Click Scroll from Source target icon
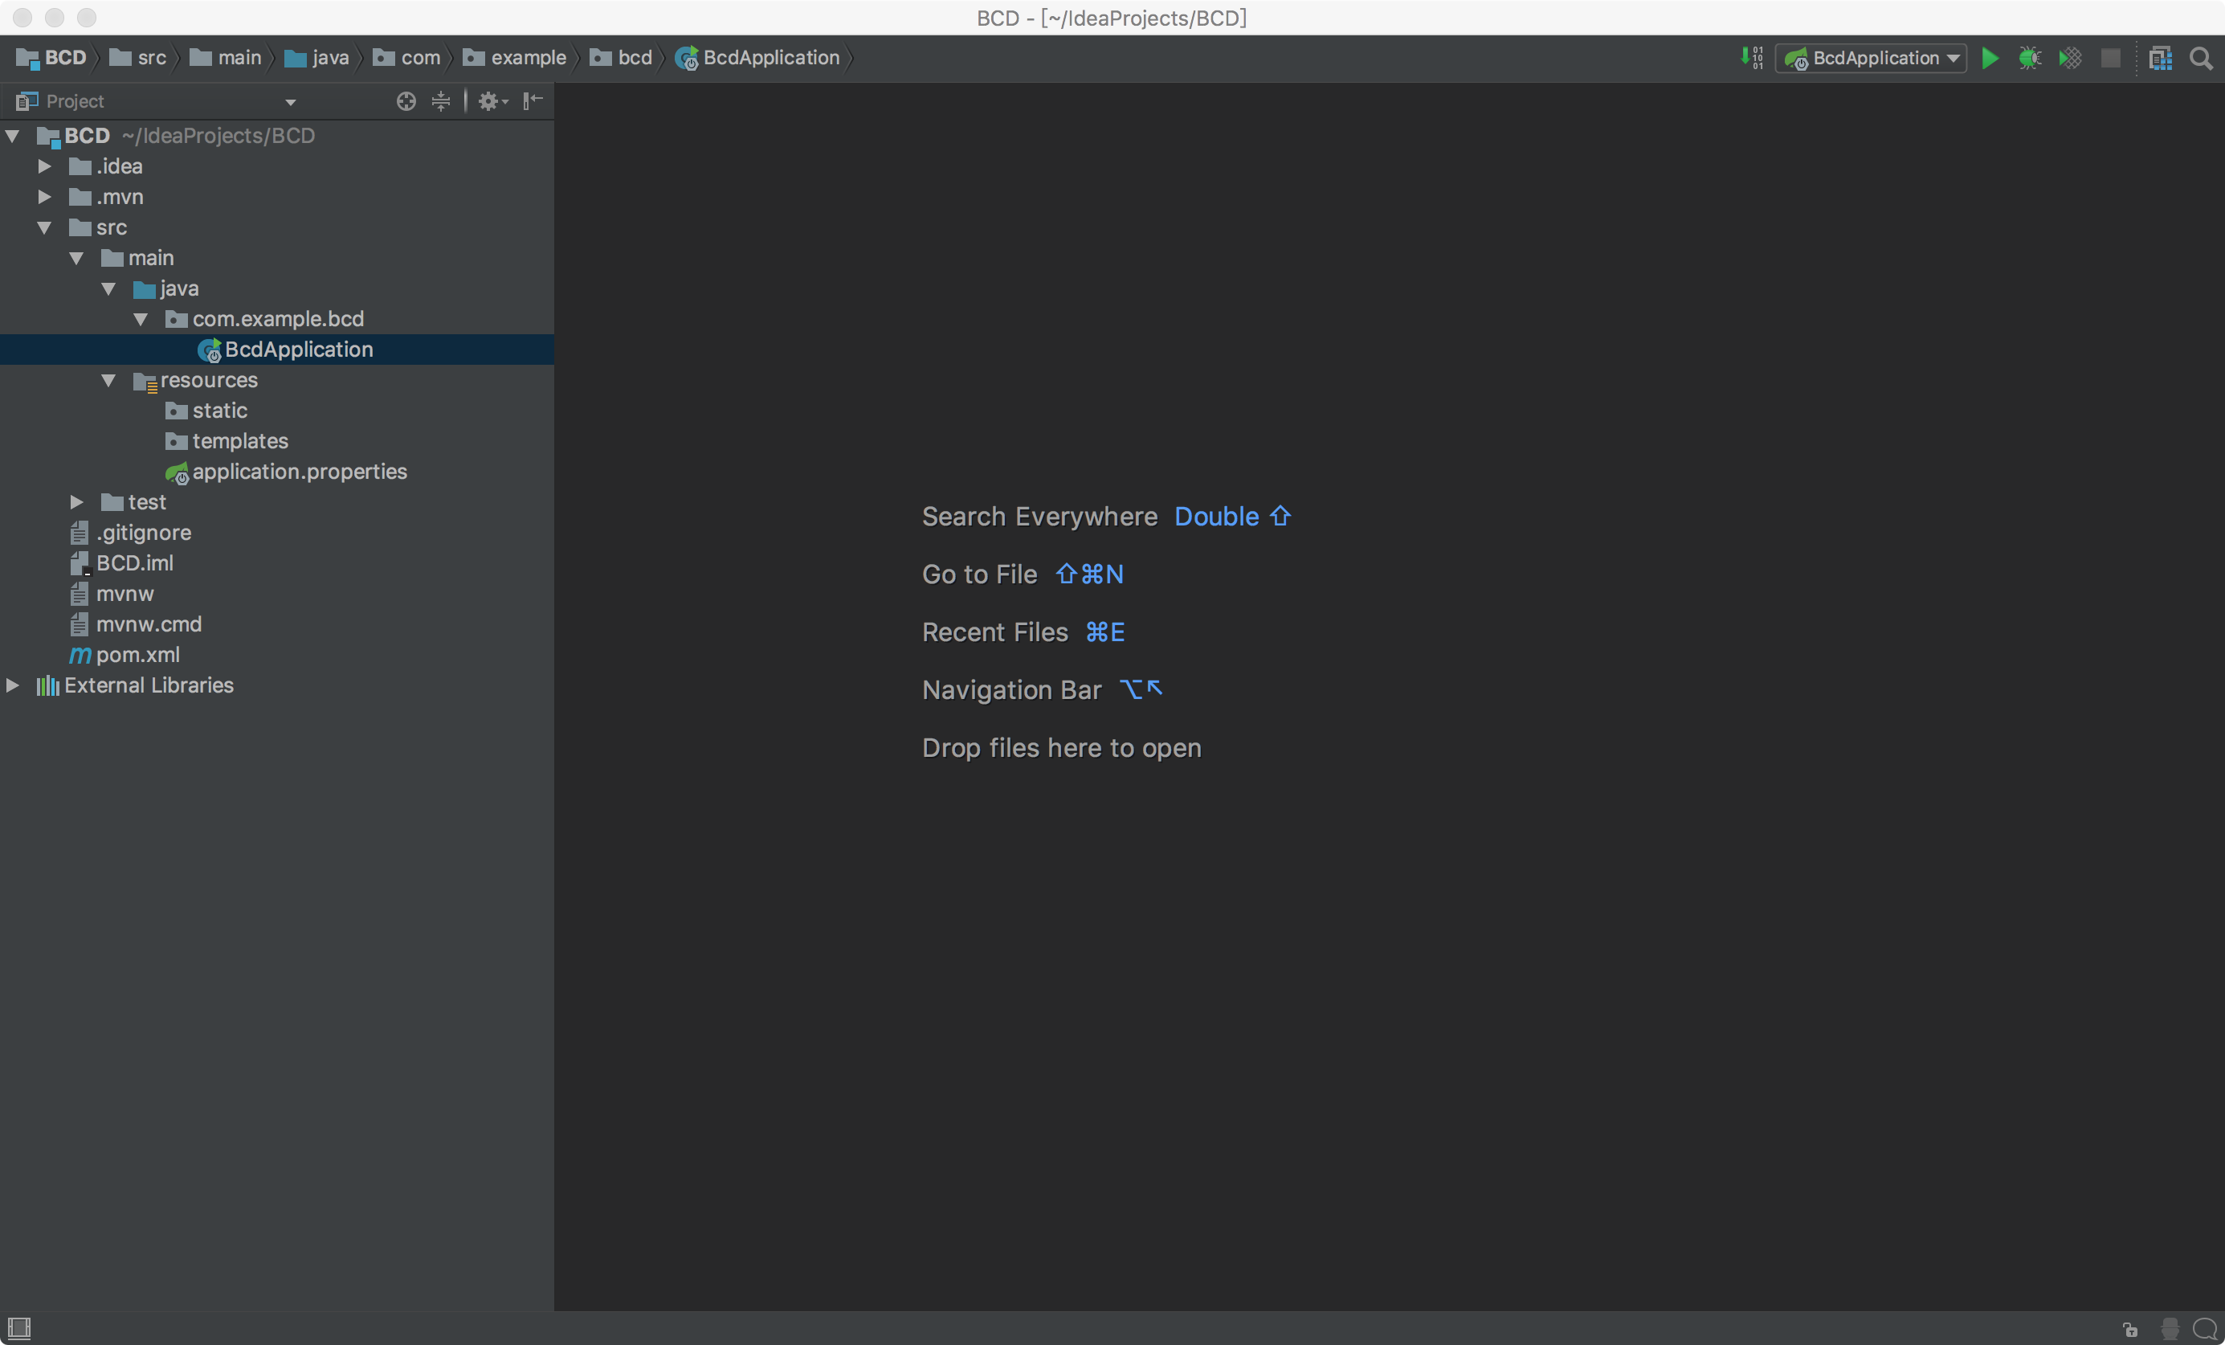Viewport: 2225px width, 1345px height. tap(406, 101)
